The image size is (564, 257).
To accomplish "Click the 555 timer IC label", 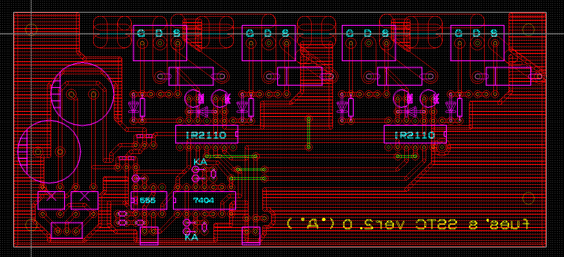I will [147, 201].
